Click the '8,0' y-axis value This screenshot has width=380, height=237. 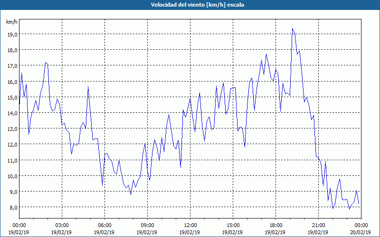[14, 208]
